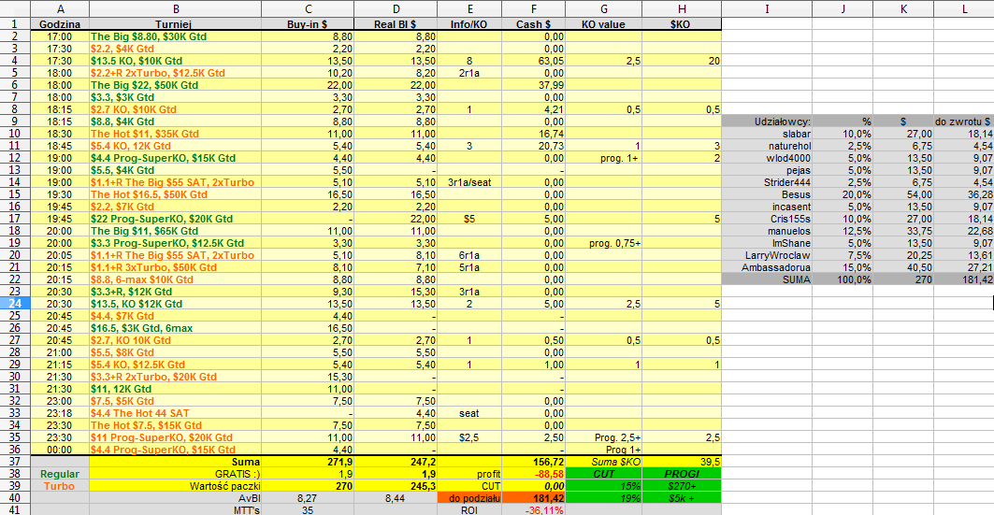The image size is (994, 515).
Task: Select the Turbo legend cell
Action: click(60, 486)
